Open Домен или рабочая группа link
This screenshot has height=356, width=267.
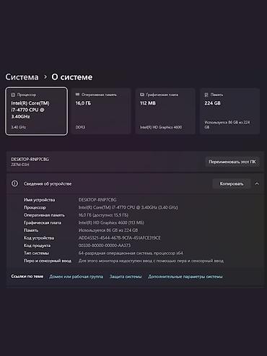[76, 277]
